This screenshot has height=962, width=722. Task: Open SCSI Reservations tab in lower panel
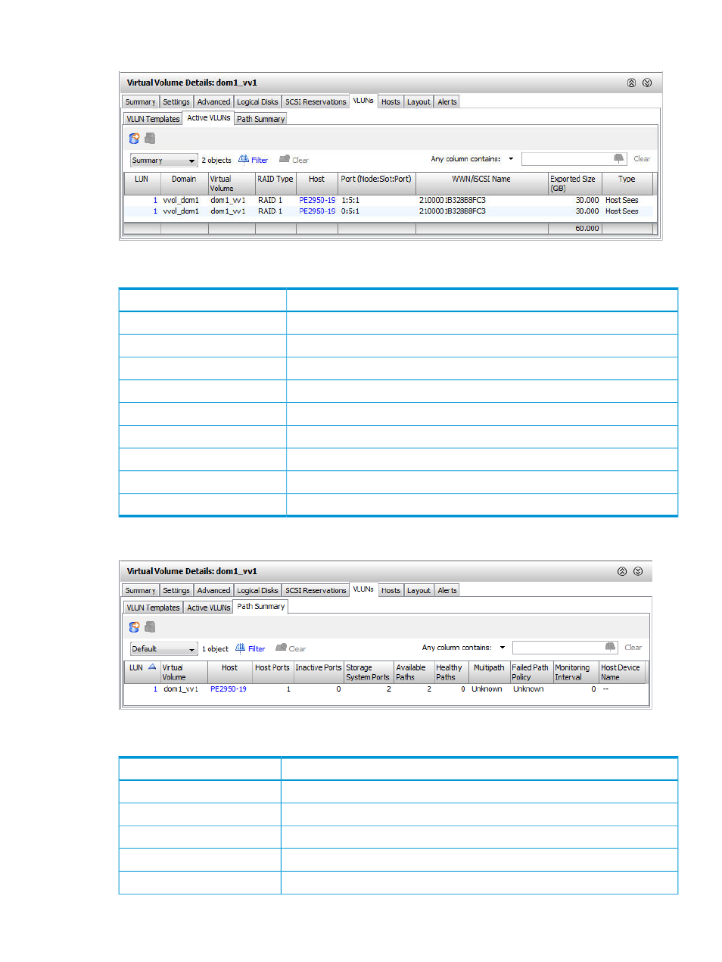pos(316,590)
